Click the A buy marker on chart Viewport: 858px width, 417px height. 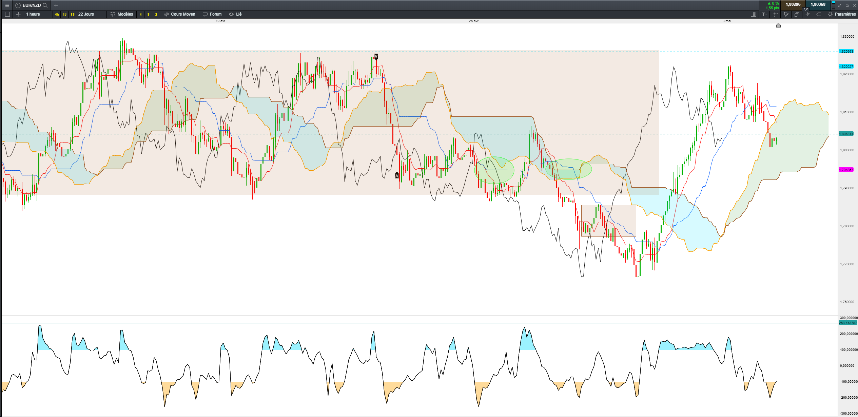(x=397, y=175)
